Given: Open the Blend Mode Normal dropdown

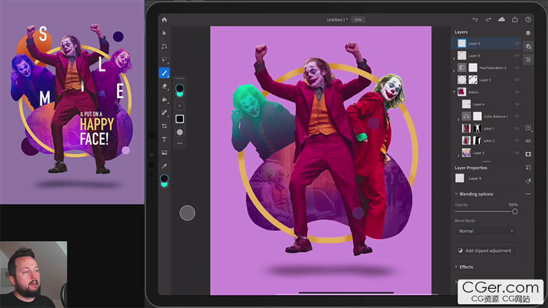Looking at the screenshot, I should (486, 231).
